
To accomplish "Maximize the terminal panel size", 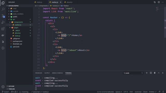I will pos(159,73).
